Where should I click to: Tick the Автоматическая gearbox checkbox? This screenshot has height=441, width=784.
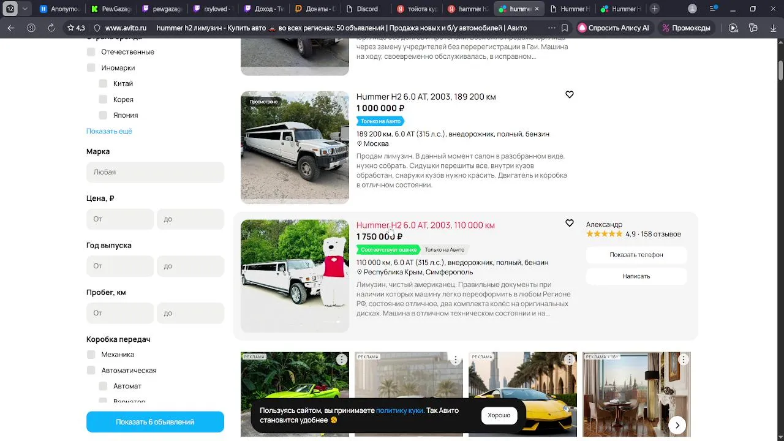click(91, 370)
